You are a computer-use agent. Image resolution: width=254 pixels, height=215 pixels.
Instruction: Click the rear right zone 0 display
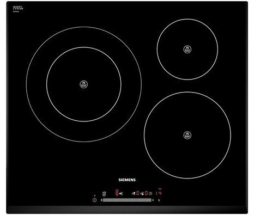pos(138,193)
